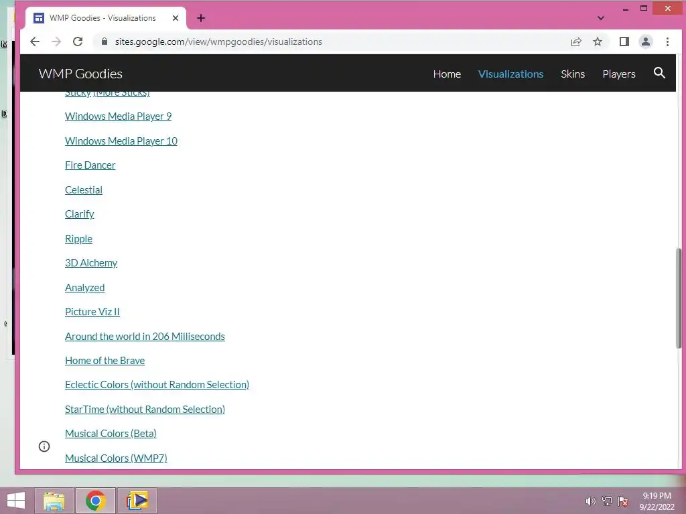
Task: Go back to the previous page
Action: (x=35, y=41)
